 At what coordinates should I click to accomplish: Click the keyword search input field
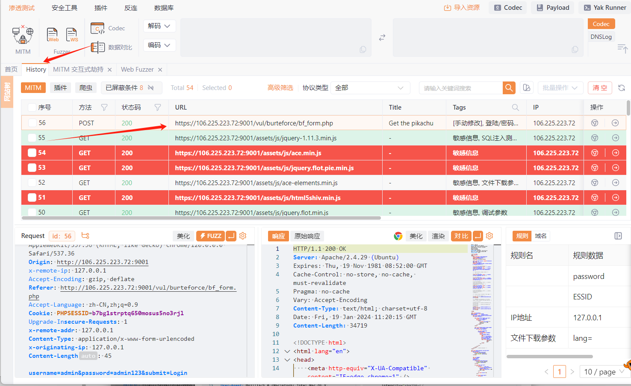(x=461, y=88)
